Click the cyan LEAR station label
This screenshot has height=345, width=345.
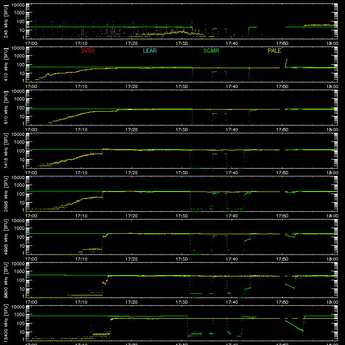click(150, 50)
